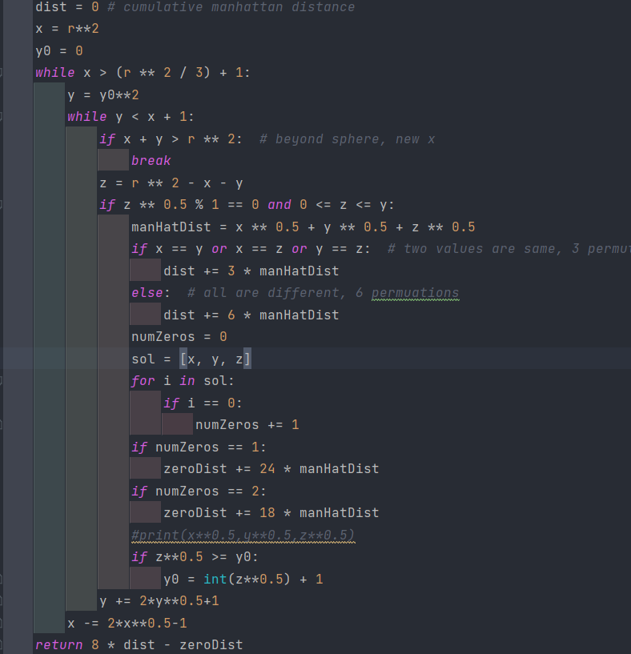The height and width of the screenshot is (654, 631).
Task: Click the 'manHatDist' variable assignment
Action: pyautogui.click(x=171, y=227)
